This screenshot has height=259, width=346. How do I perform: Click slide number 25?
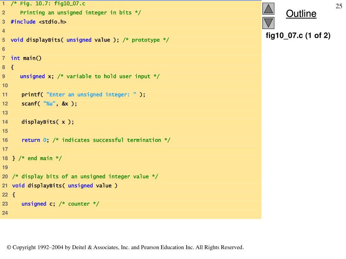click(339, 6)
